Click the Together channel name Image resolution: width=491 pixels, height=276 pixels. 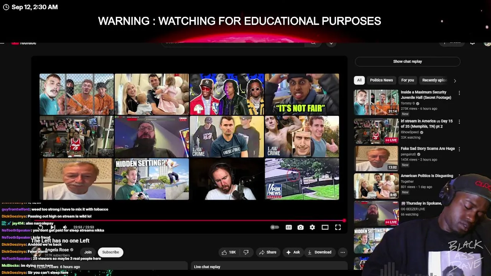[x=407, y=182]
